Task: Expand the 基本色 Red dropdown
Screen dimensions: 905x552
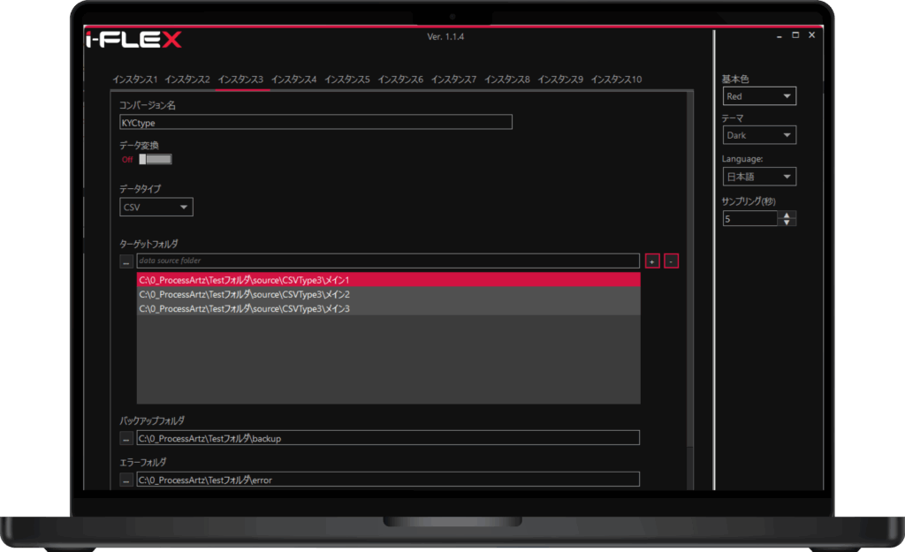Action: 758,96
